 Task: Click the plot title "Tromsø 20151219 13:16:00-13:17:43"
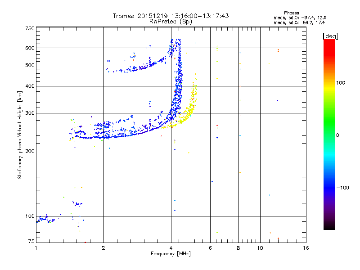coord(171,16)
